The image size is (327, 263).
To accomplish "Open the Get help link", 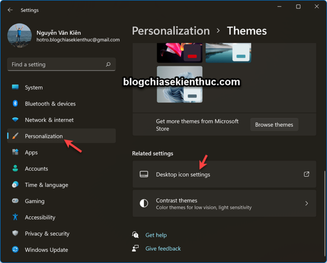I will [156, 235].
